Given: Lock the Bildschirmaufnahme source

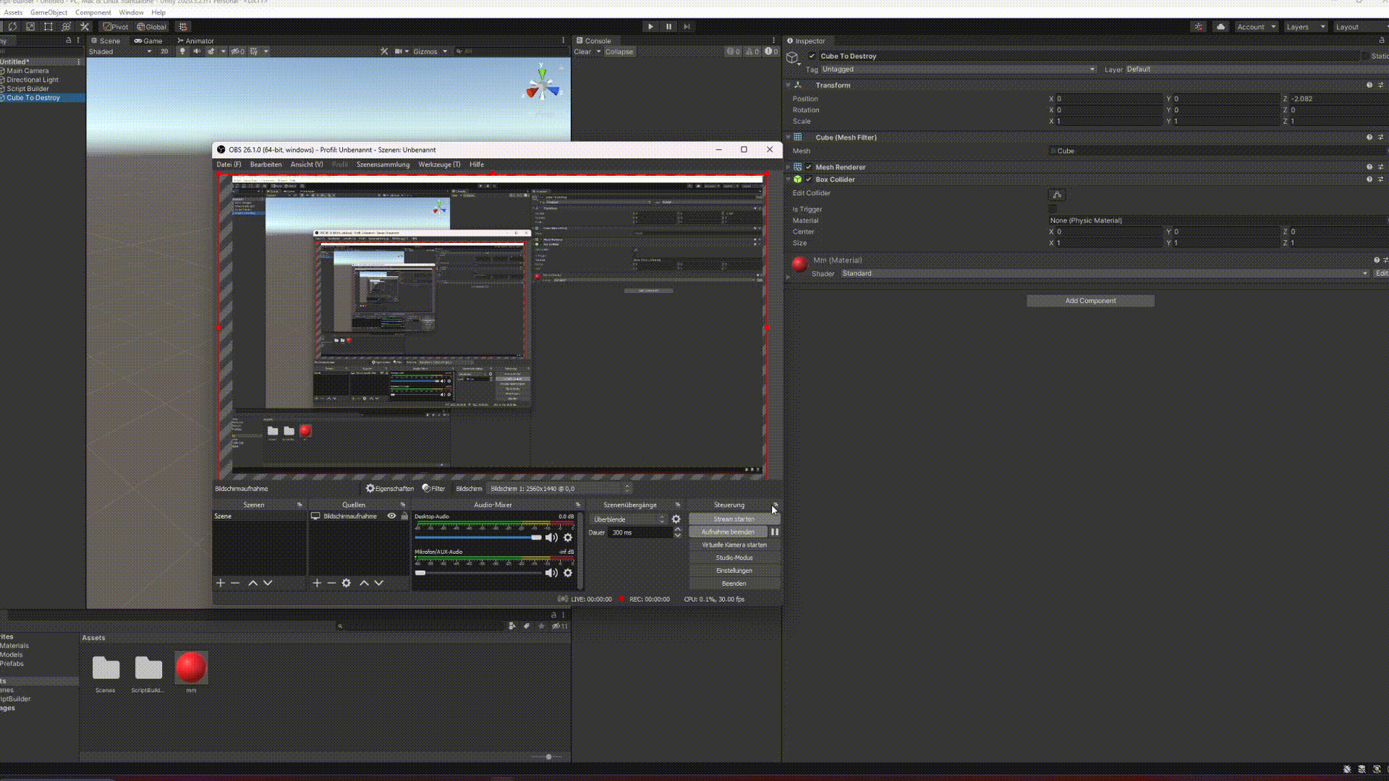Looking at the screenshot, I should click(x=404, y=516).
